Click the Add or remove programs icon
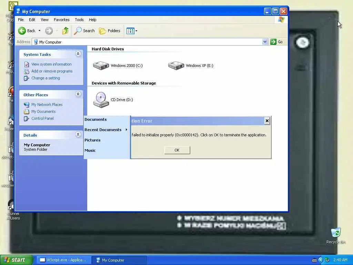 coord(26,71)
